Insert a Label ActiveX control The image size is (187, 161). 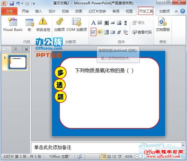[x=93, y=23]
